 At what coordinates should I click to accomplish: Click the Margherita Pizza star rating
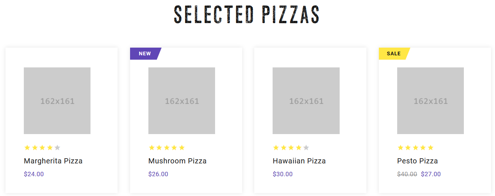pyautogui.click(x=42, y=148)
